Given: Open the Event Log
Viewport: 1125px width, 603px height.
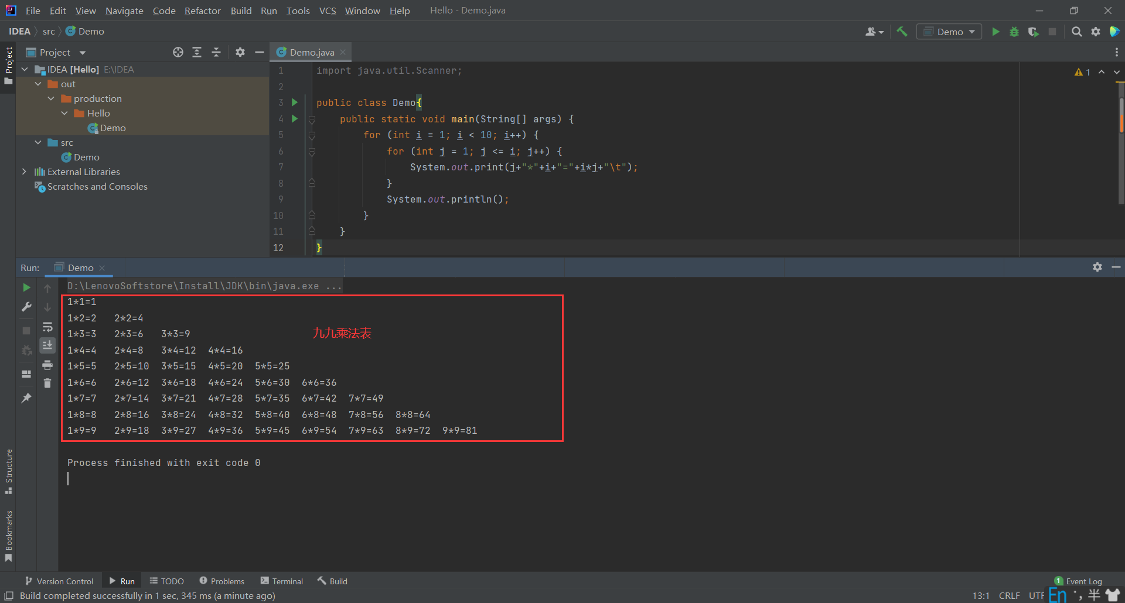Looking at the screenshot, I should click(1078, 581).
